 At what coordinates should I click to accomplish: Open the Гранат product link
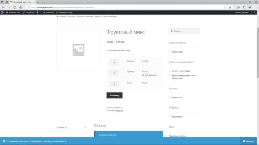point(130,72)
